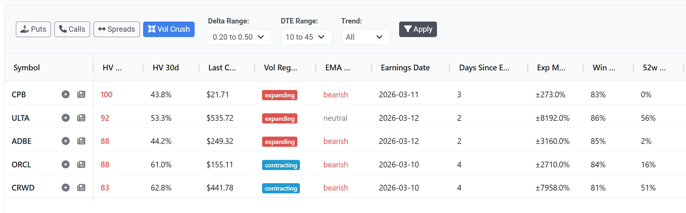Open the news icon for CPB

[81, 94]
